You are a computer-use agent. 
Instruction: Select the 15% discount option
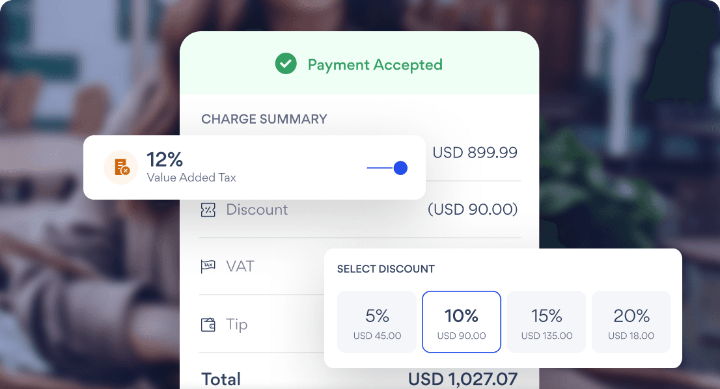(546, 321)
